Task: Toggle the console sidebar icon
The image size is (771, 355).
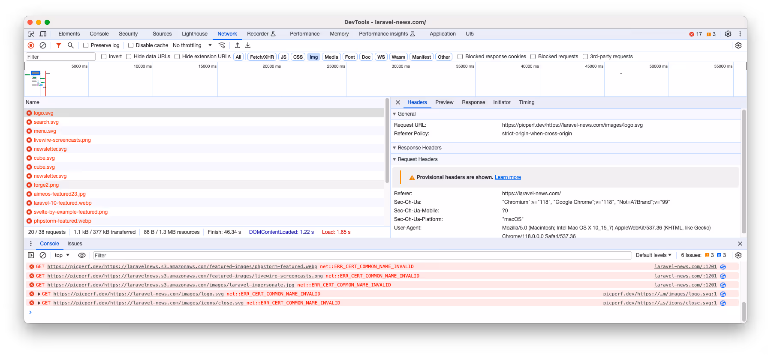Action: (x=31, y=255)
